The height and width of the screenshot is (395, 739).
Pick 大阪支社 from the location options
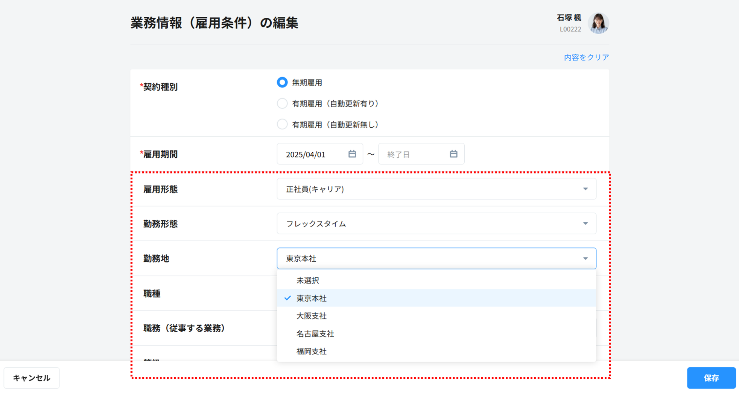[312, 316]
